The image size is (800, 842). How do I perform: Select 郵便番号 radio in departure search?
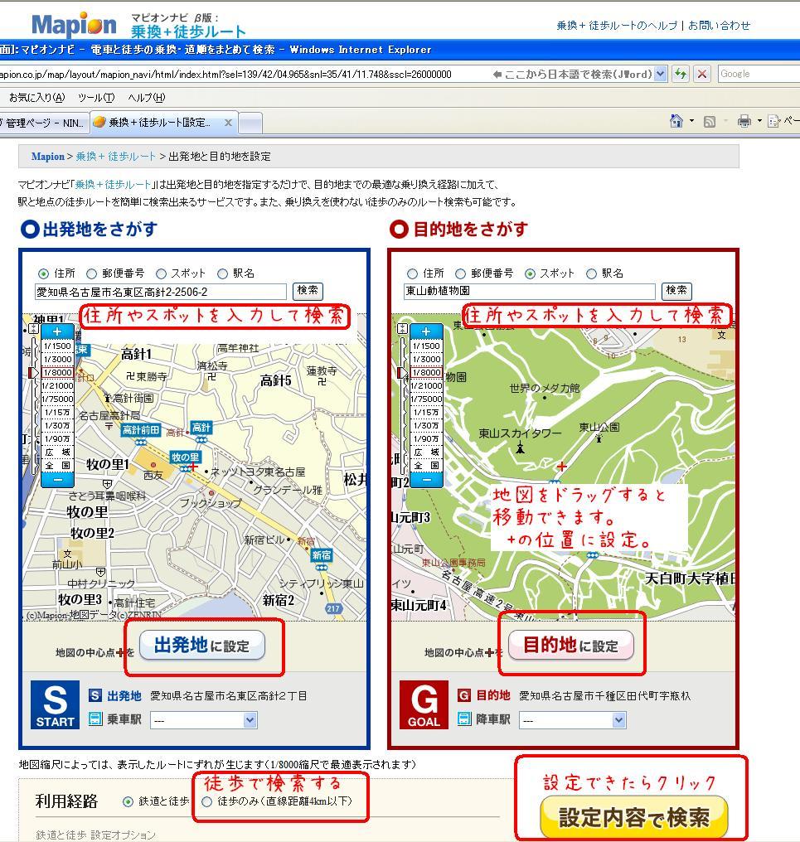92,273
